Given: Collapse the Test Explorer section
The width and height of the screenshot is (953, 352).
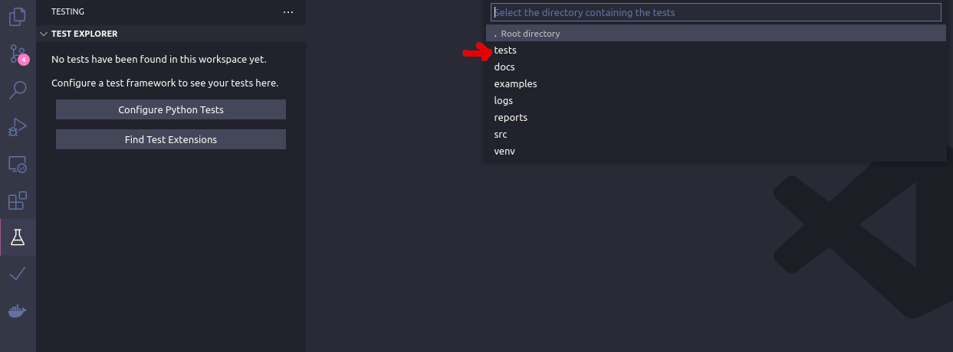Looking at the screenshot, I should [x=44, y=34].
